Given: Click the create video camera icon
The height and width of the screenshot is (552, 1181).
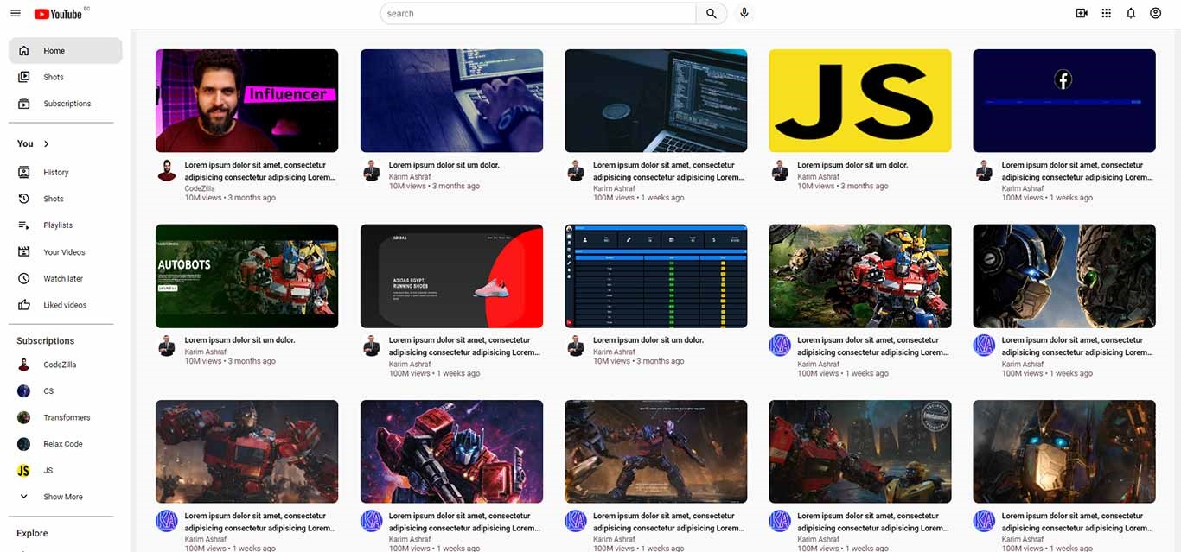Looking at the screenshot, I should (x=1082, y=14).
